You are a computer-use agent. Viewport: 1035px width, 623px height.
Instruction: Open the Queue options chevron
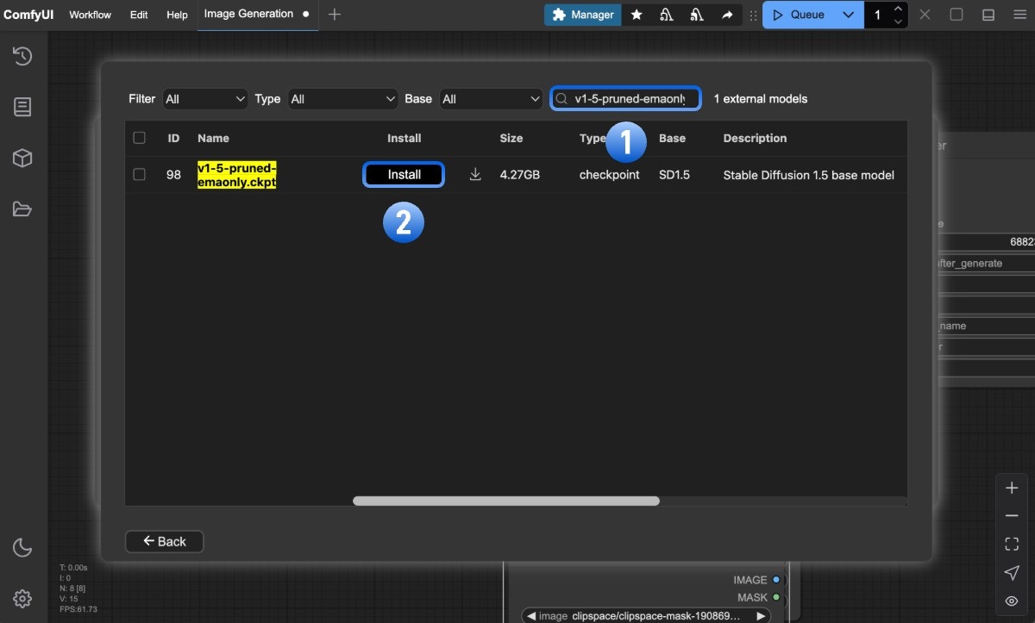click(847, 15)
